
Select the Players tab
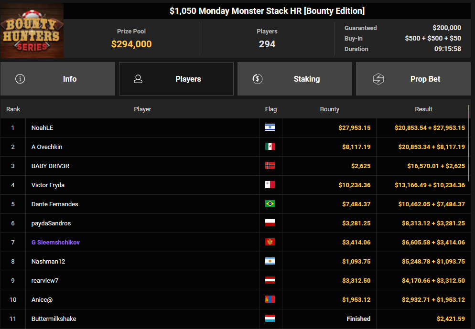176,79
